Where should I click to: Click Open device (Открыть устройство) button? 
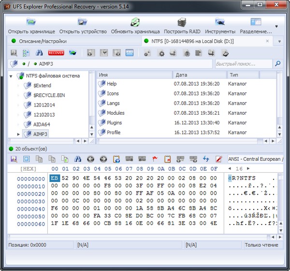pyautogui.click(x=83, y=26)
